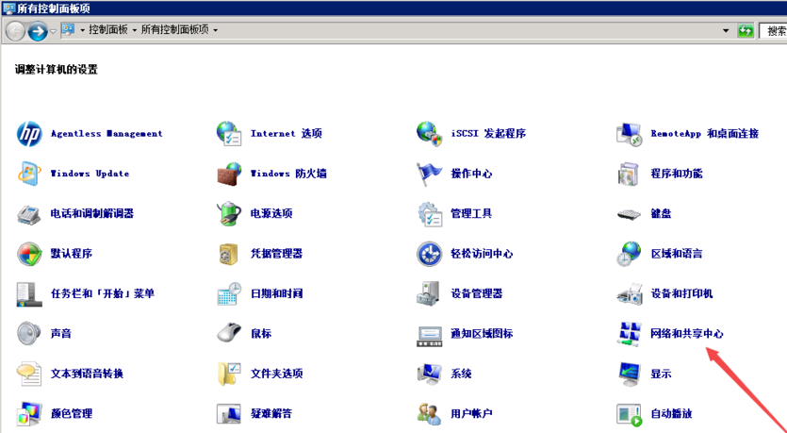Open the 网络和共享中心 icon

630,334
